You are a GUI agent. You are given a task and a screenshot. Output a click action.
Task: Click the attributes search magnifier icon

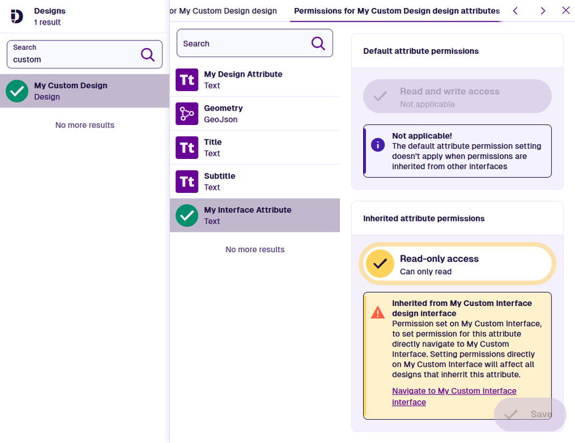[x=318, y=43]
